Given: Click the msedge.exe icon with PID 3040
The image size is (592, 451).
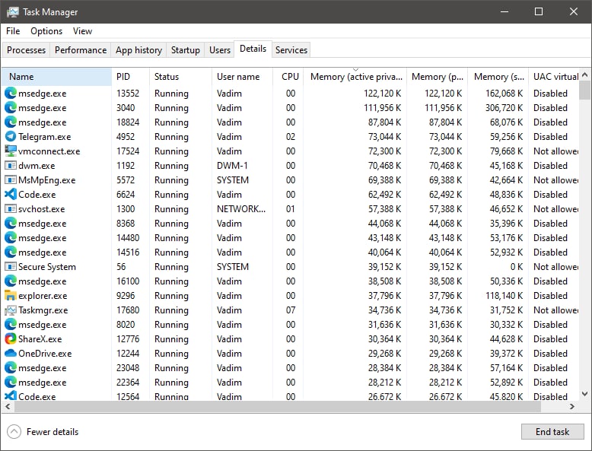Looking at the screenshot, I should click(11, 108).
